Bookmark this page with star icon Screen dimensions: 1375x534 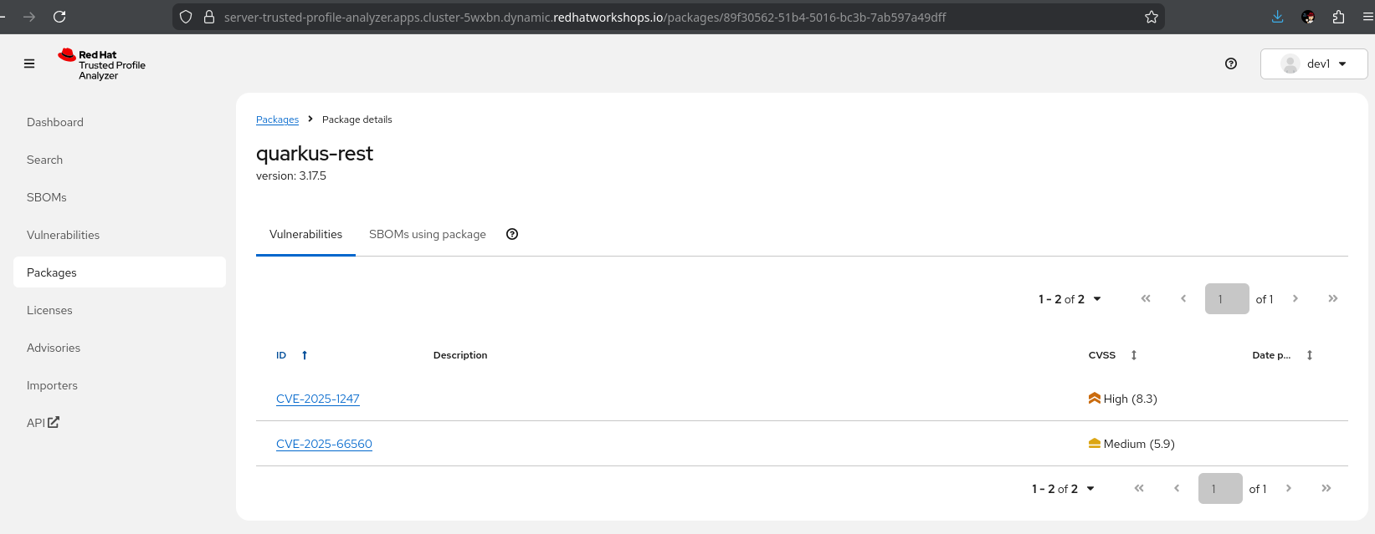[x=1152, y=17]
